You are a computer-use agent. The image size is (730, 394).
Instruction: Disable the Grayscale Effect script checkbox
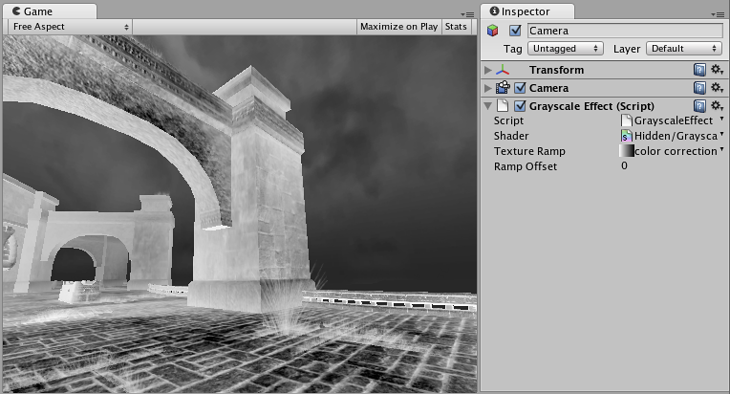(x=520, y=106)
